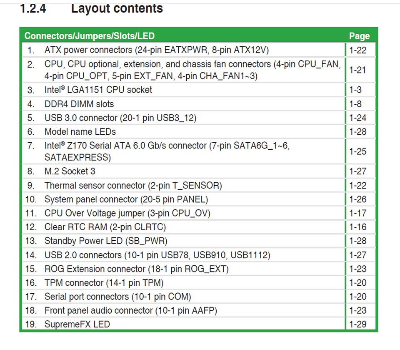Click page 1-23 beside ROG Extension connector
Image resolution: width=400 pixels, height=350 pixels.
point(357,269)
